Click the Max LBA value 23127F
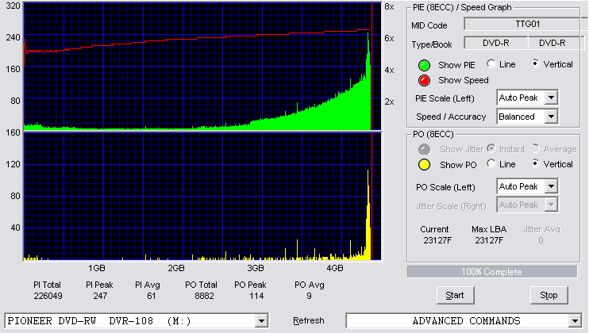 click(x=489, y=240)
